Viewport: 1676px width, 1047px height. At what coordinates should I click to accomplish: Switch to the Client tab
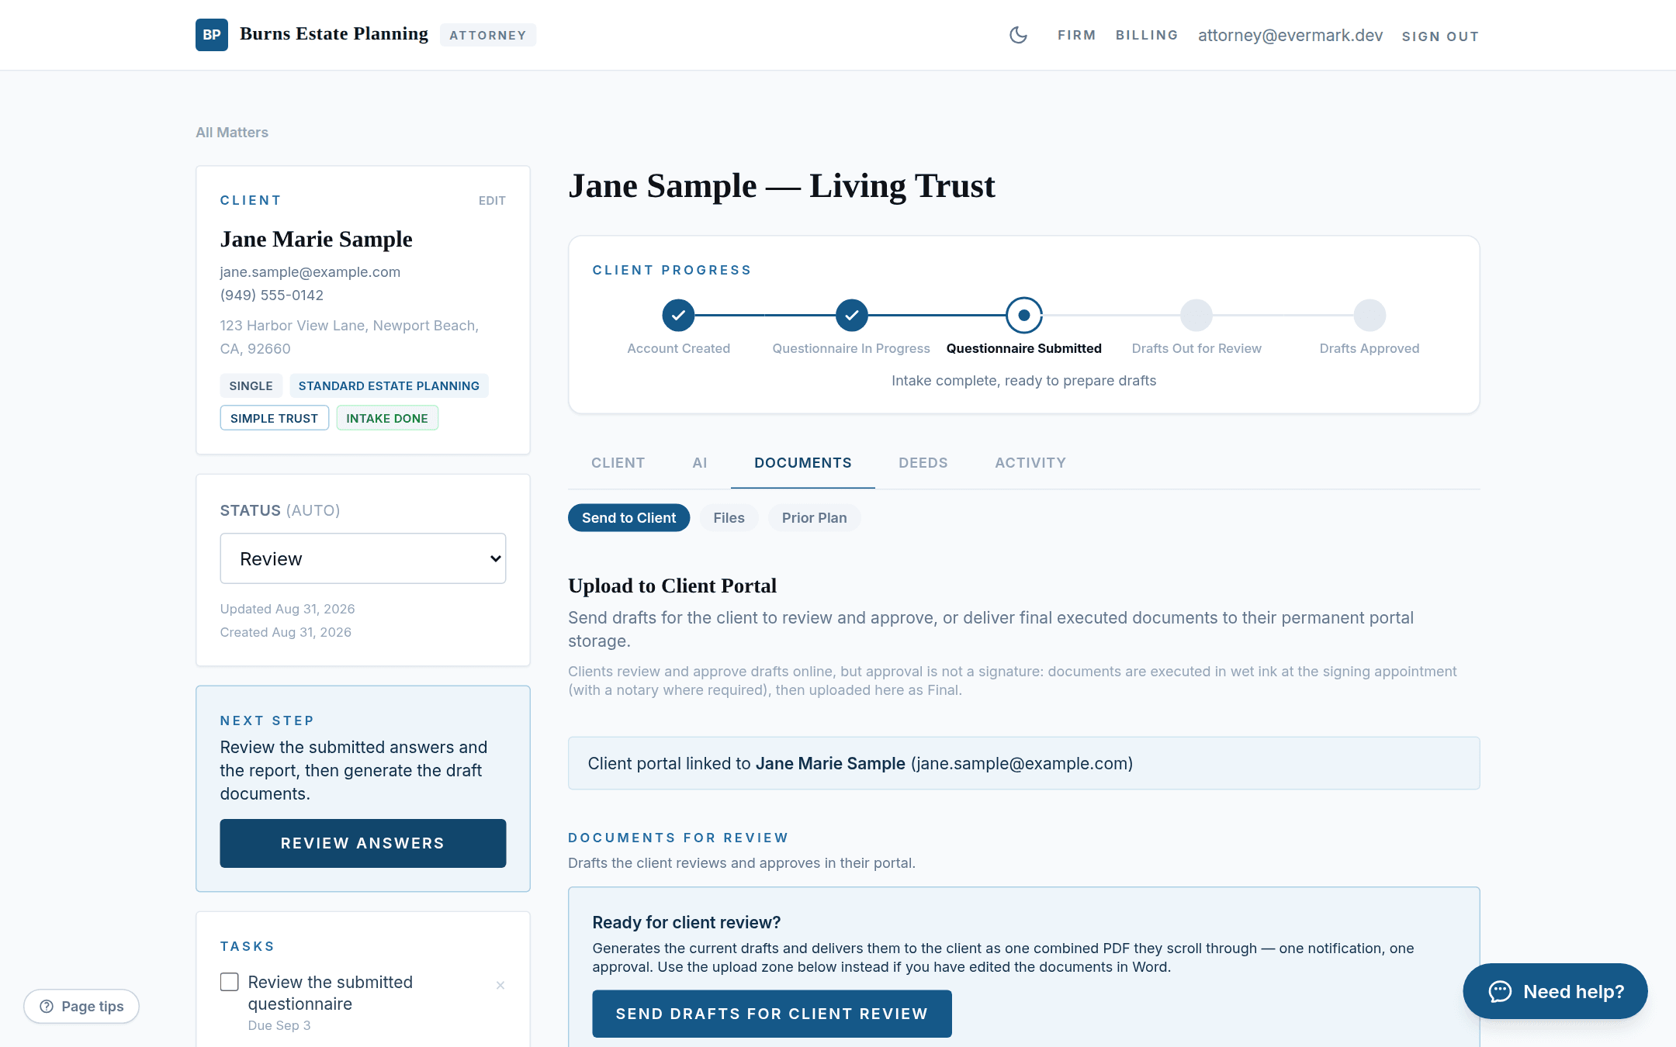coord(618,463)
